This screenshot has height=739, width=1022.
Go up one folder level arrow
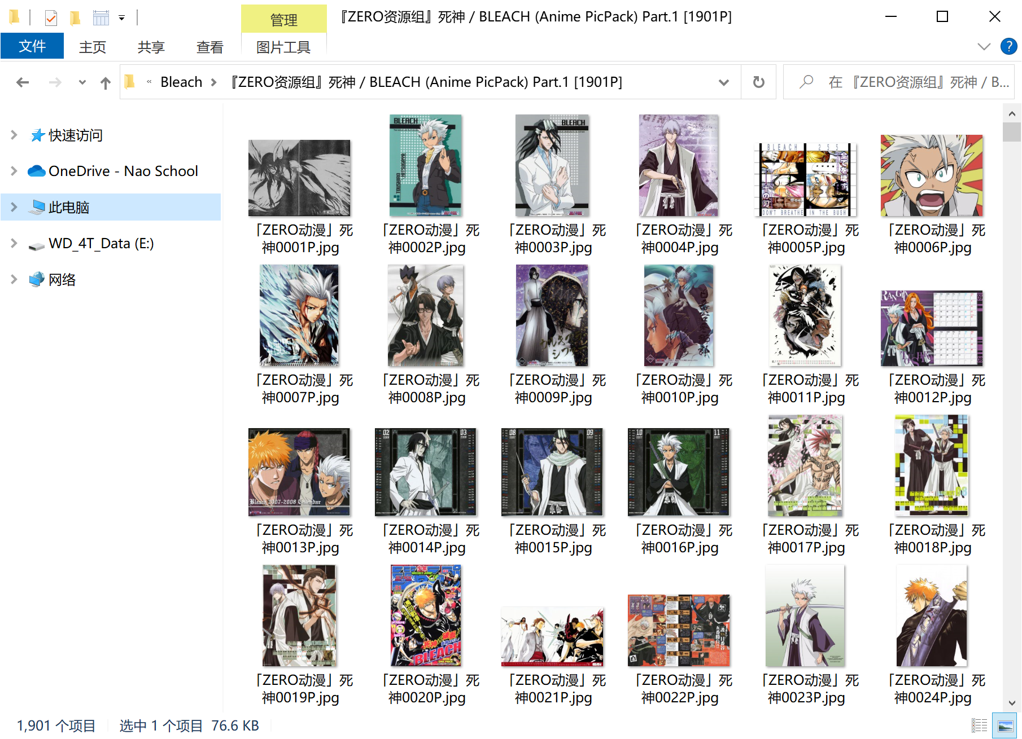(106, 83)
